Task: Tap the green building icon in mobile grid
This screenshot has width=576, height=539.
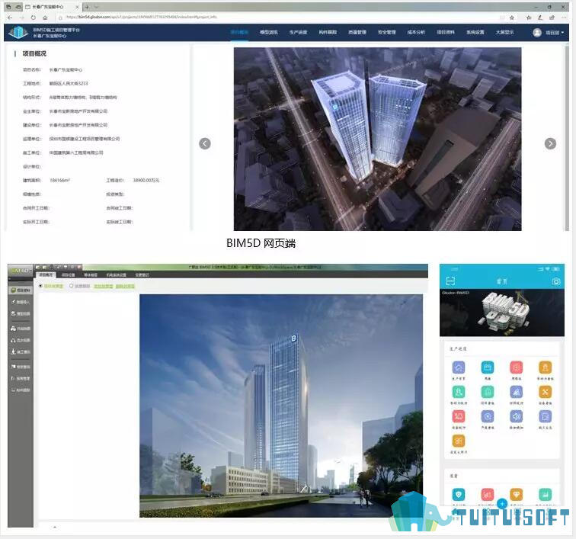Action: coord(488,392)
